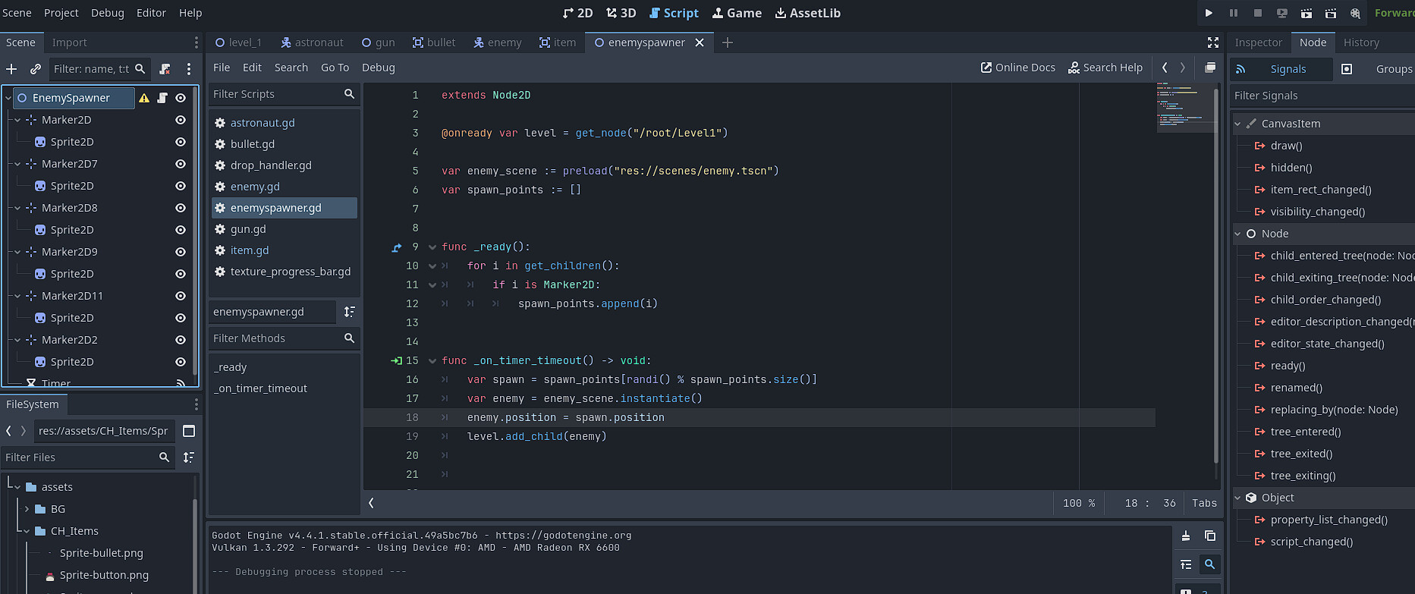Click the Filter Scripts input field

coord(275,94)
